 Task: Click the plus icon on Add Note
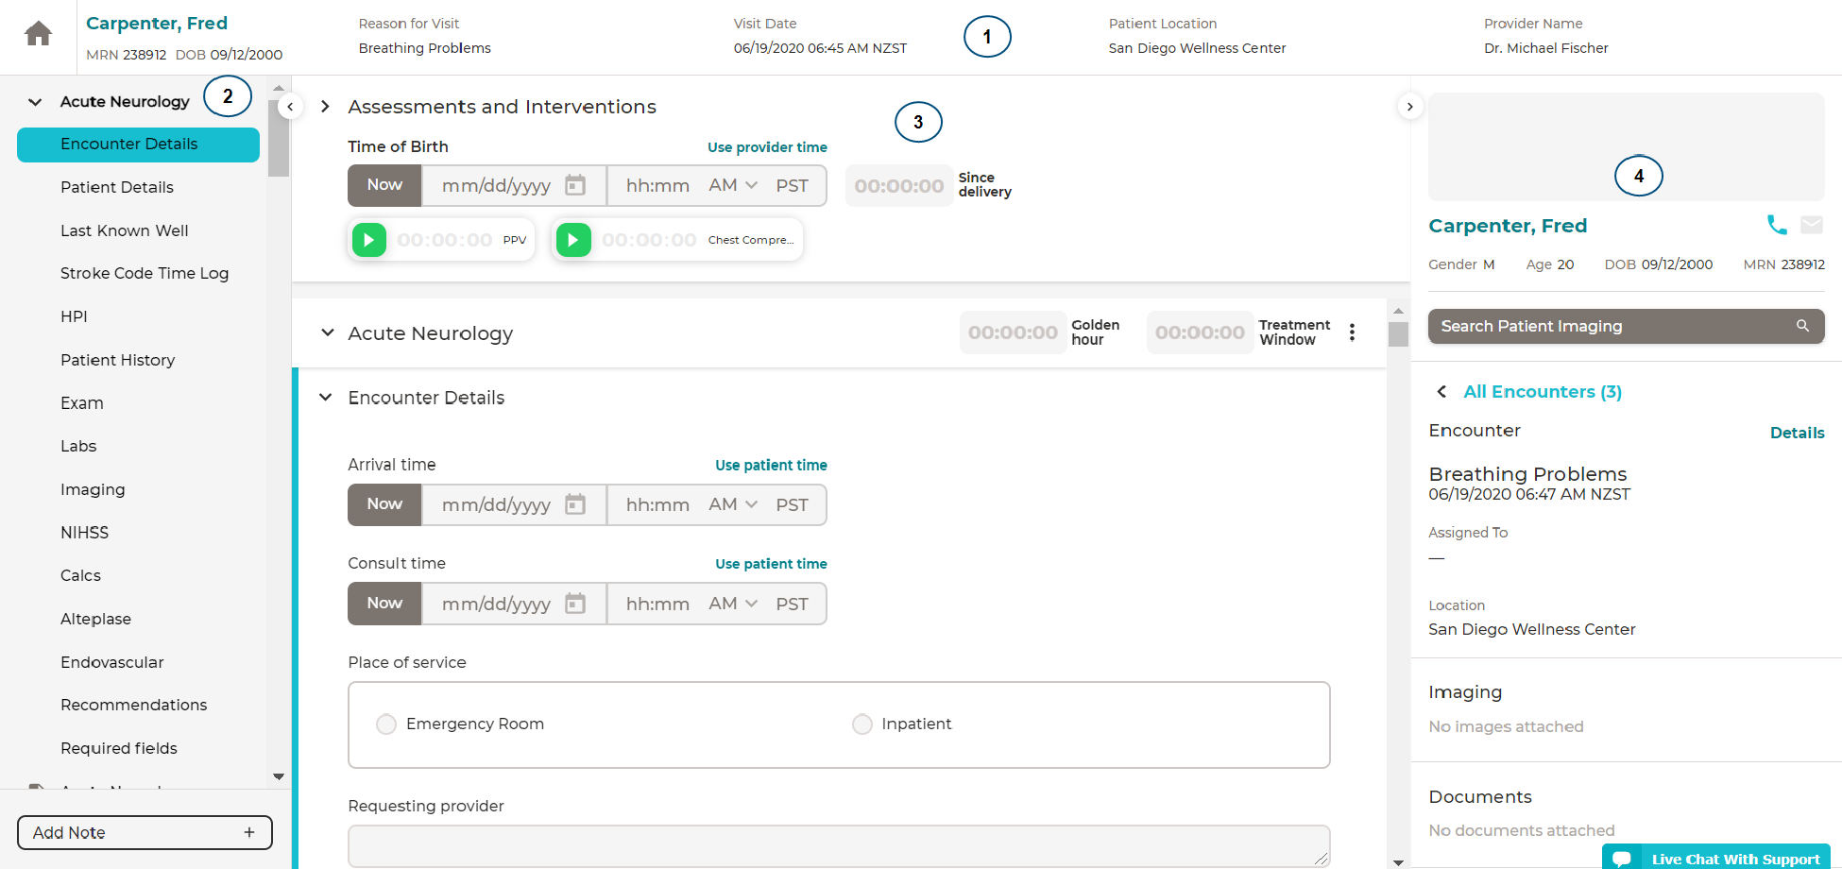click(x=249, y=832)
